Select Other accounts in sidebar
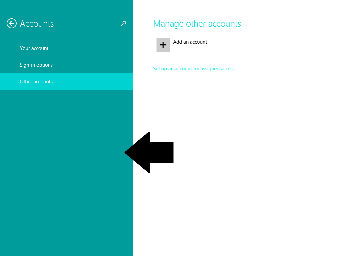The image size is (341, 256). (66, 82)
